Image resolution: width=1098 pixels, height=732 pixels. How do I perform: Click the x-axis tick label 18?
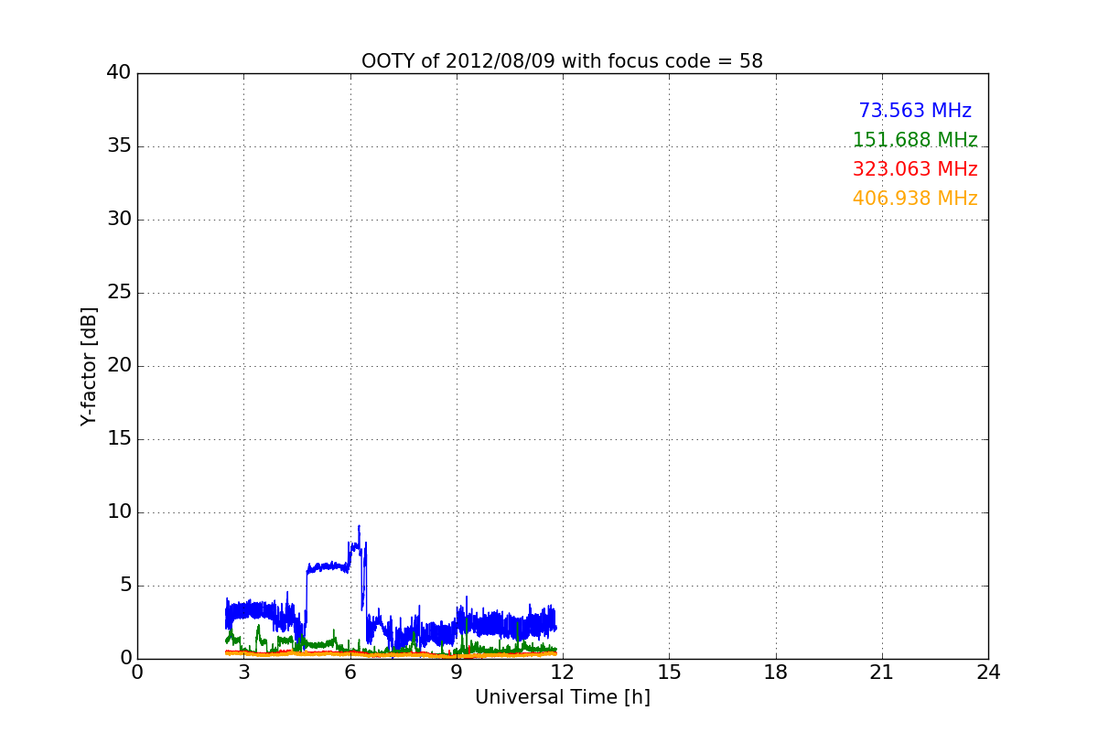pos(776,673)
